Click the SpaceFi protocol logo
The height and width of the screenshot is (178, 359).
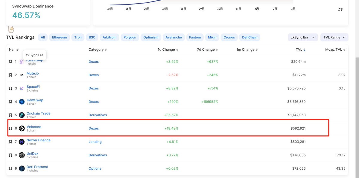click(22, 88)
